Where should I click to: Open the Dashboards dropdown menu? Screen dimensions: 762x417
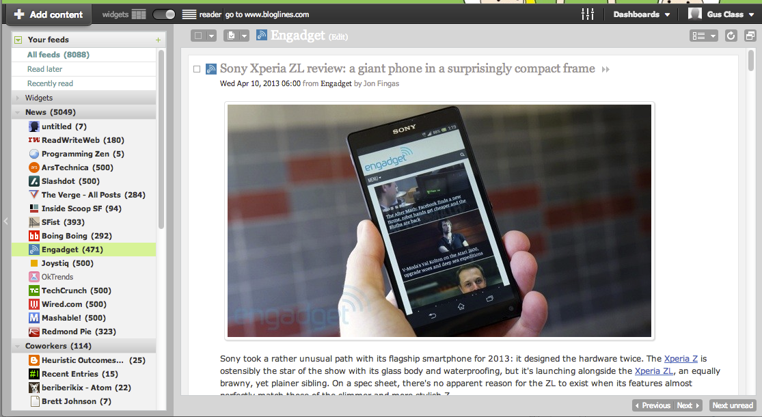click(x=642, y=14)
